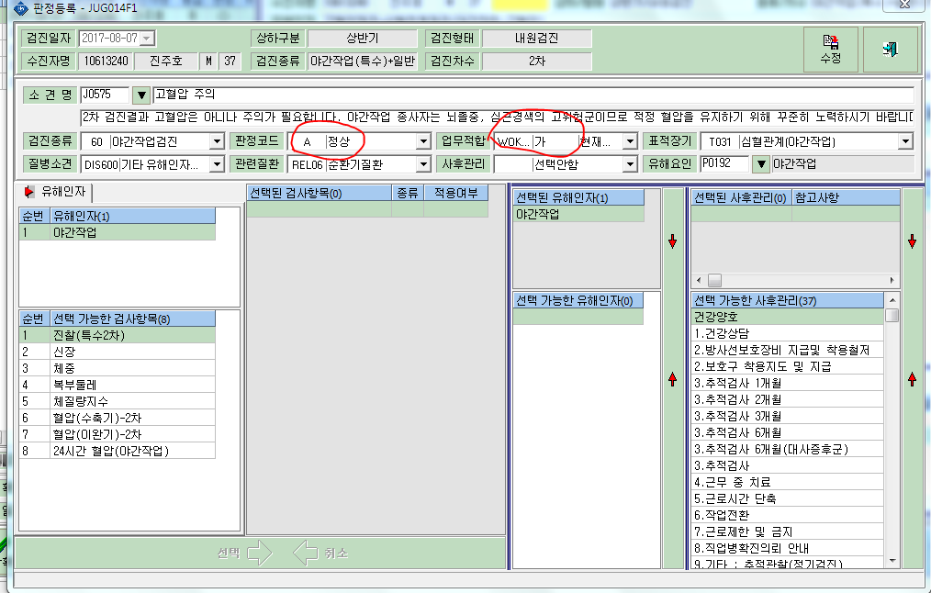Screen dimensions: 931x593
Task: Click the red down arrow beside 유해인자 list
Action: click(x=672, y=241)
